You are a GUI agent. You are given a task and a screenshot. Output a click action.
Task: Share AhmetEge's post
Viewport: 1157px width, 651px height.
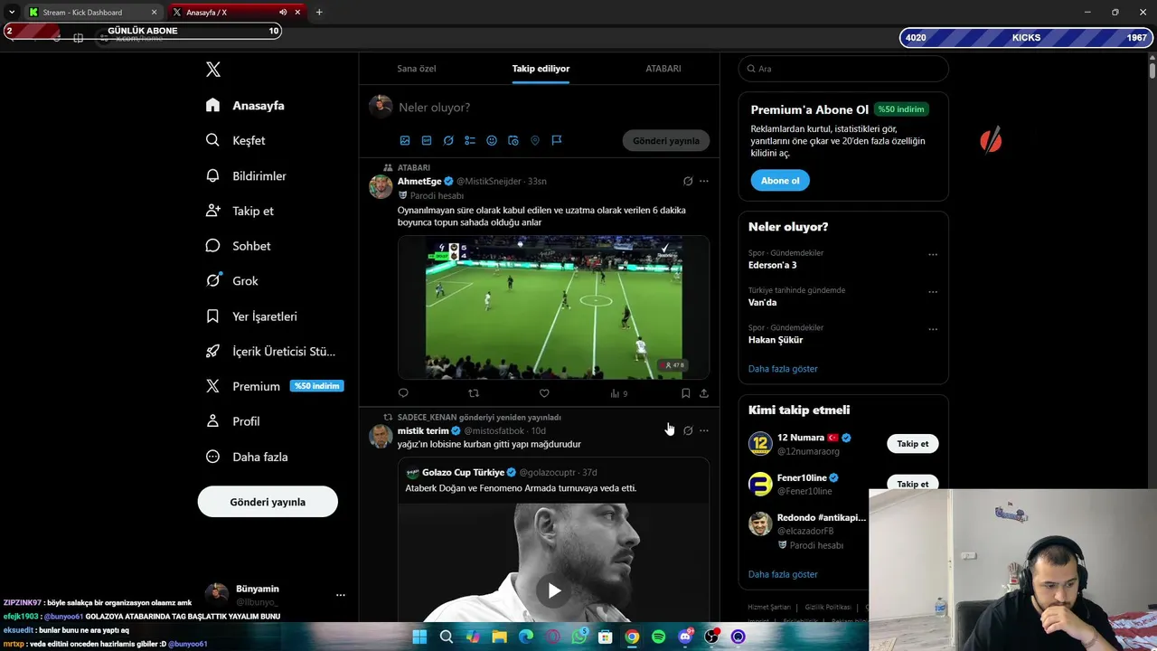(x=704, y=393)
